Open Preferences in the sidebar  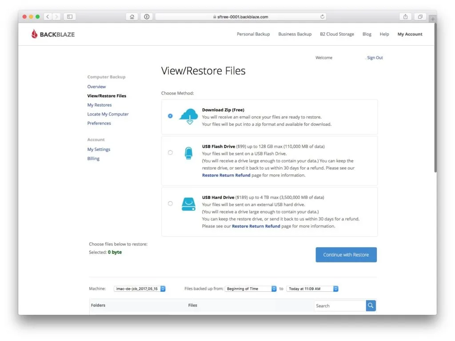click(99, 123)
